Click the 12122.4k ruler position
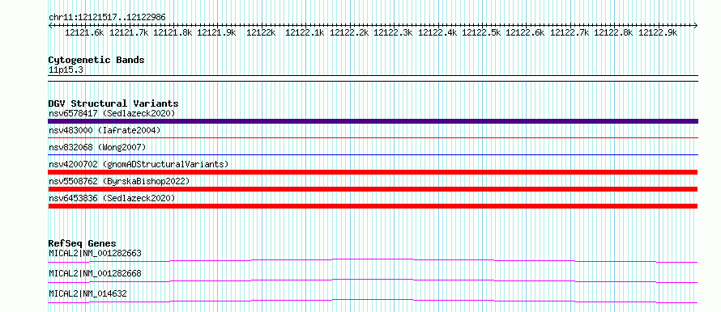The width and height of the screenshot is (721, 312). pyautogui.click(x=437, y=32)
